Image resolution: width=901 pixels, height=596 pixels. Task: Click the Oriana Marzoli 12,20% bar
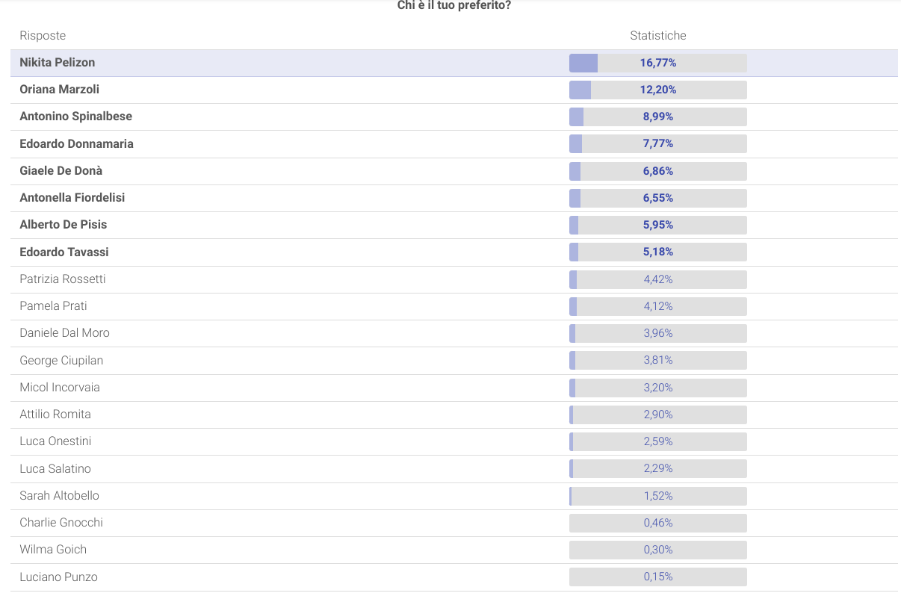click(x=657, y=90)
